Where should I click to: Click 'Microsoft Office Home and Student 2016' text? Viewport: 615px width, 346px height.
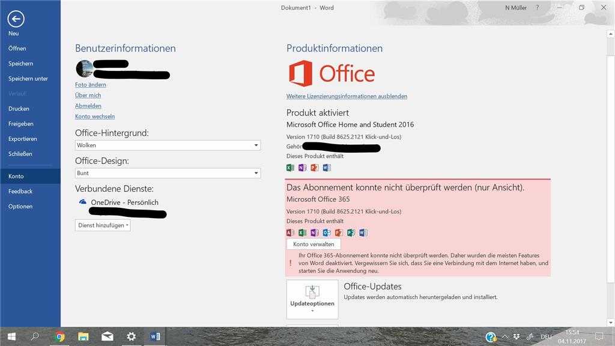coord(350,125)
